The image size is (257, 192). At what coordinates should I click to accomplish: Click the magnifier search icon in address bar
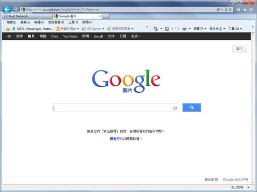coord(218,10)
